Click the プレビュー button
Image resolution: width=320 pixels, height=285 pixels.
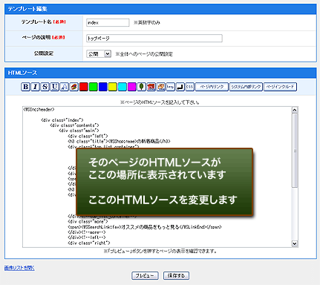[145, 275]
